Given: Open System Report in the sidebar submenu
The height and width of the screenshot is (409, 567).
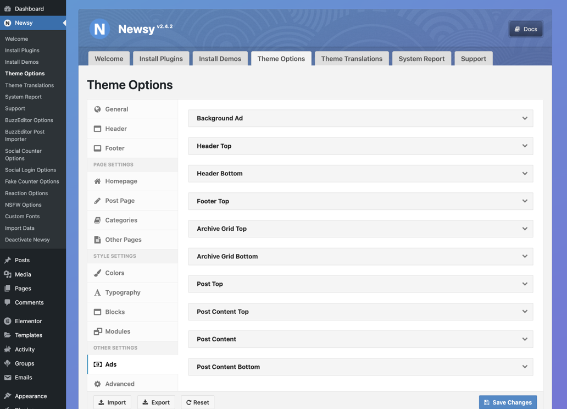Looking at the screenshot, I should click(x=23, y=97).
